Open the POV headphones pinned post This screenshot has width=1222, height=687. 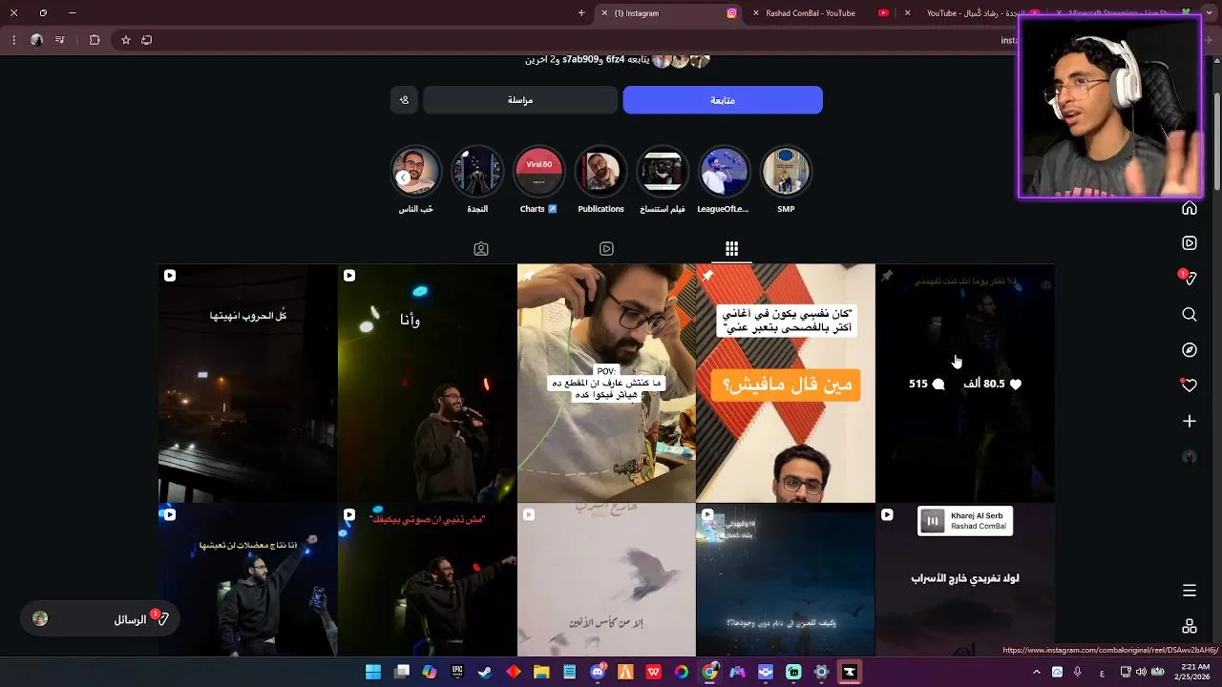606,384
